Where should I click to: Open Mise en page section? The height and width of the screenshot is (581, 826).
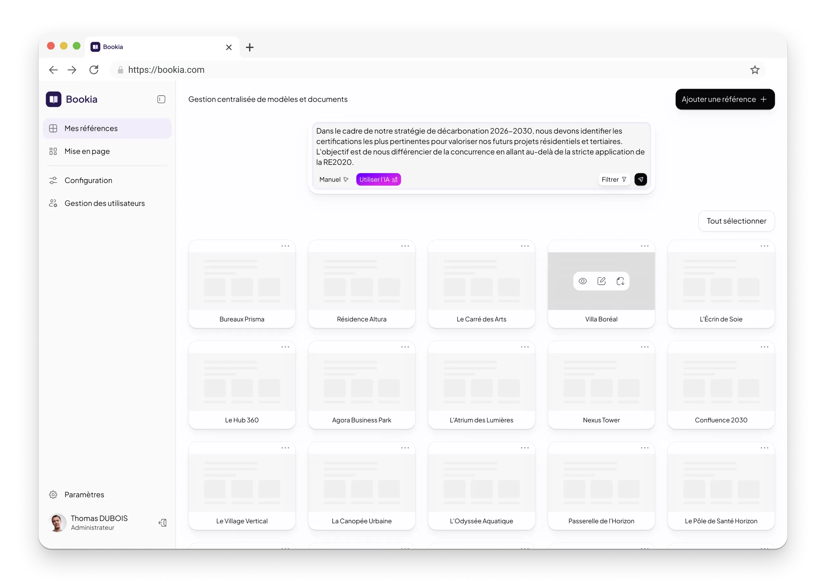coord(87,151)
